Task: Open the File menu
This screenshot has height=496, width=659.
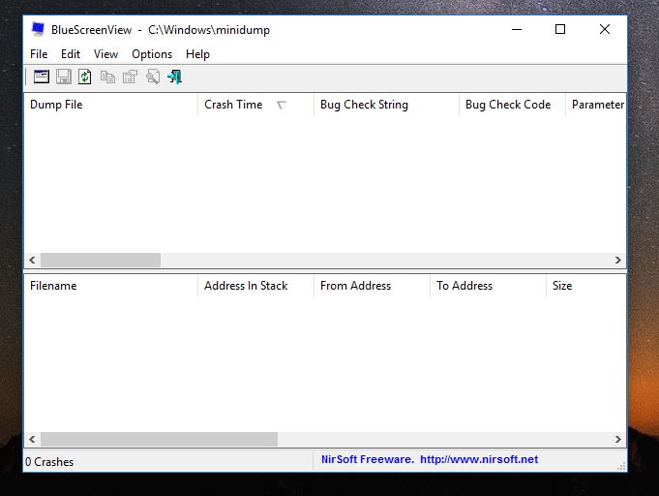Action: [x=39, y=54]
